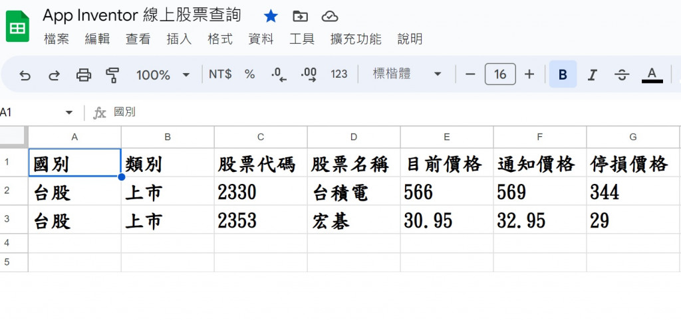Screen dimensions: 681x320
Task: Open the 檔案 menu
Action: (57, 39)
